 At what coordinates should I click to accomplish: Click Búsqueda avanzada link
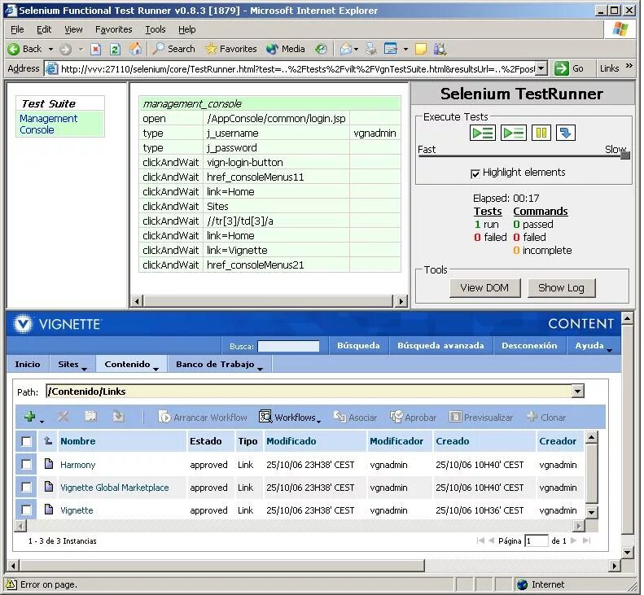point(440,346)
